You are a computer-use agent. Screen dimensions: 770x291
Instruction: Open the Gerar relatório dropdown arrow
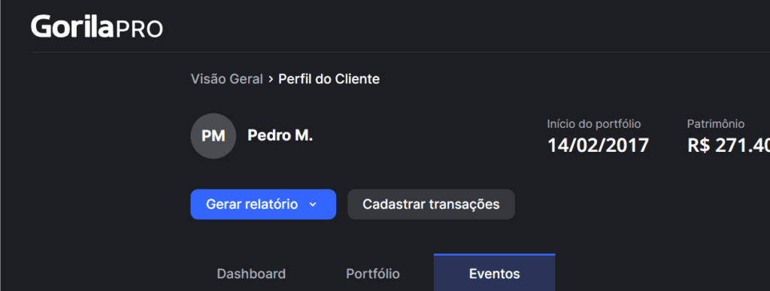(313, 205)
